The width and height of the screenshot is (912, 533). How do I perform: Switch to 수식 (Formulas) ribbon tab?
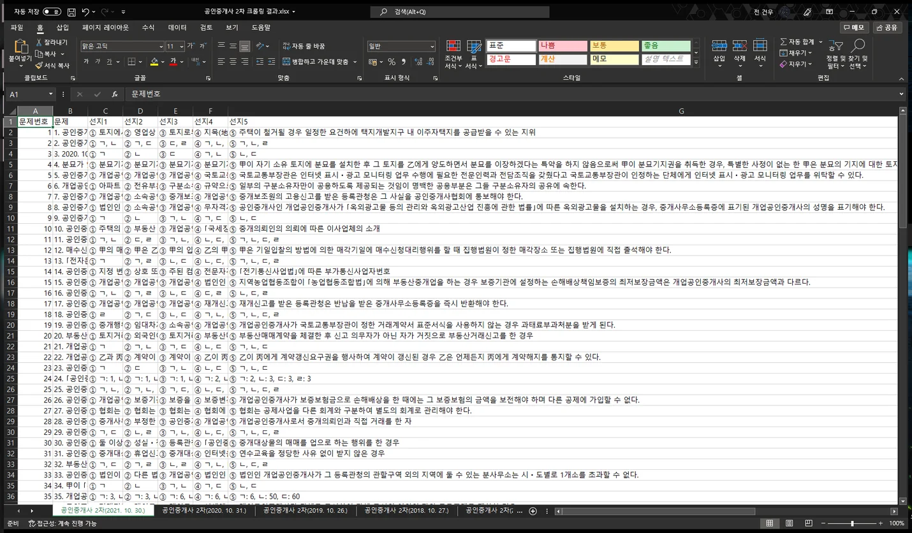click(148, 28)
